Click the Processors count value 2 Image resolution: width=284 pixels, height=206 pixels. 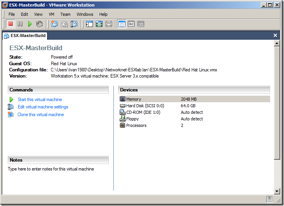[182, 125]
